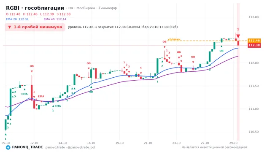270x152 pixels.
Task: Click the tall red candle near 12.10
Action: point(32,93)
